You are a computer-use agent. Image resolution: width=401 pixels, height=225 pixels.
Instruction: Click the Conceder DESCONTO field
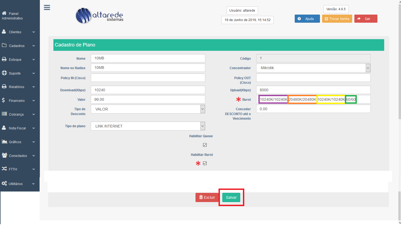click(x=313, y=109)
